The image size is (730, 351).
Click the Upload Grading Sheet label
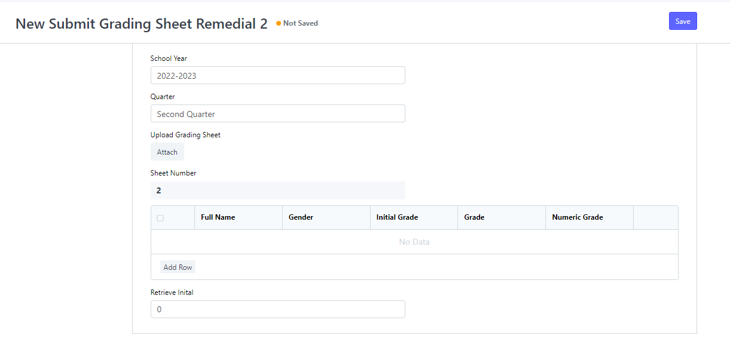tap(185, 135)
